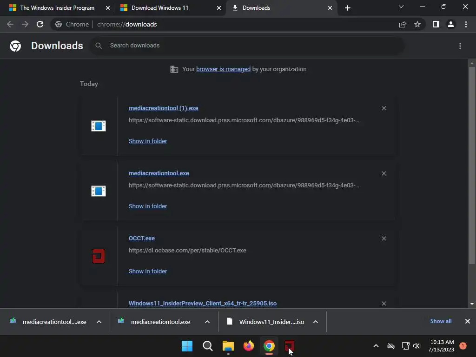Open network settings from the tray

click(x=405, y=346)
